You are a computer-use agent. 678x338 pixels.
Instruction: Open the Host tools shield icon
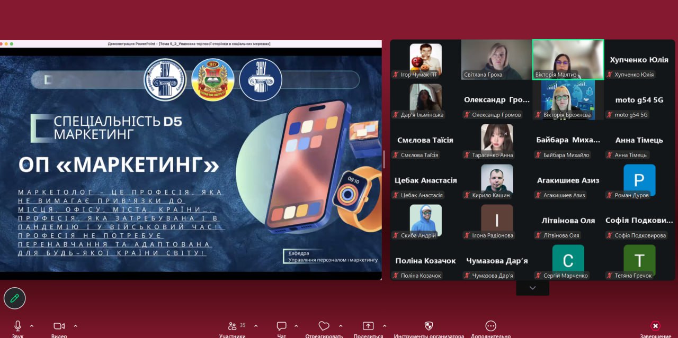pyautogui.click(x=429, y=326)
